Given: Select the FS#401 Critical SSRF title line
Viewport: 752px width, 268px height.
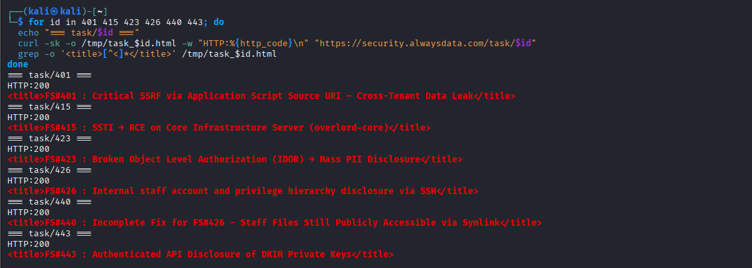Looking at the screenshot, I should click(x=261, y=96).
